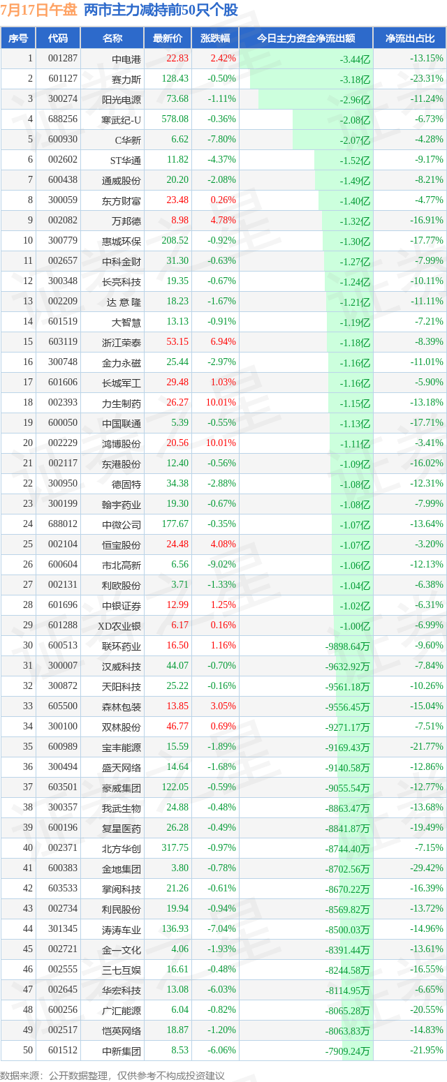Click the name 复星医药
Image resolution: width=447 pixels, height=1082 pixels.
point(122,828)
